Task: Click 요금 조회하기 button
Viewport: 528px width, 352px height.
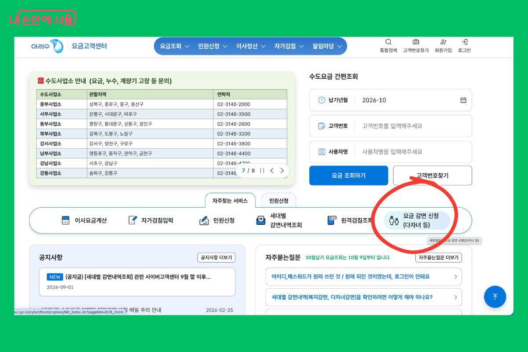Action: click(x=348, y=176)
